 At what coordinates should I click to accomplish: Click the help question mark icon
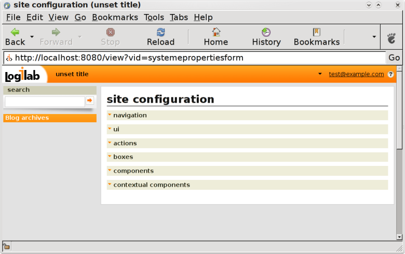click(x=390, y=74)
